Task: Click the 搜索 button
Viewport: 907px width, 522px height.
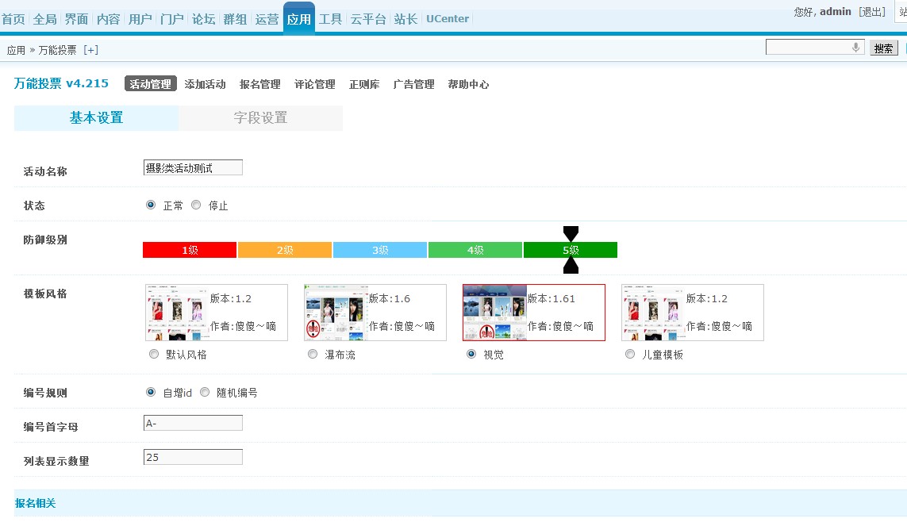Action: pos(883,48)
